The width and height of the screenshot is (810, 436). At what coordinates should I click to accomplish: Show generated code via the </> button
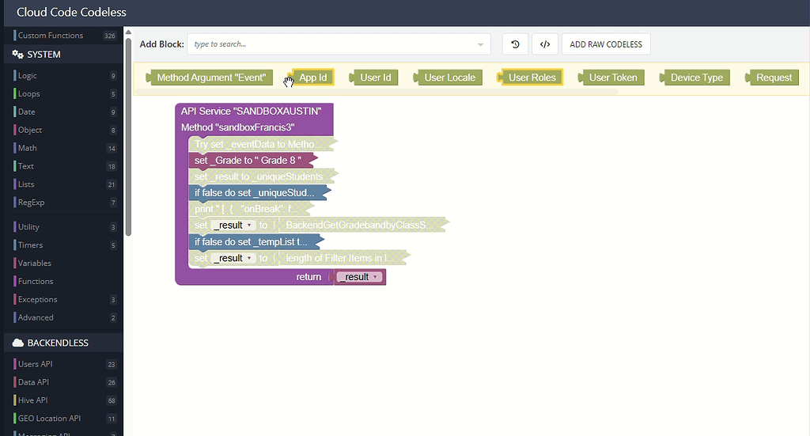coord(545,44)
